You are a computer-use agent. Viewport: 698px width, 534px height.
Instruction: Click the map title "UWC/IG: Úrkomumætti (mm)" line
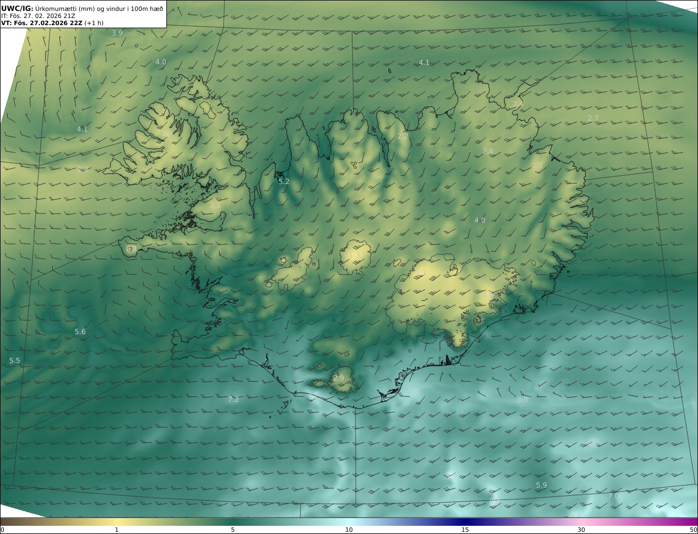(x=82, y=8)
